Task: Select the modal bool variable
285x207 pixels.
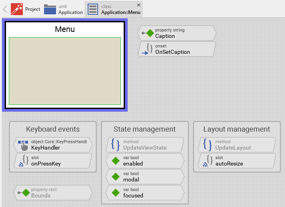Action: [145, 177]
